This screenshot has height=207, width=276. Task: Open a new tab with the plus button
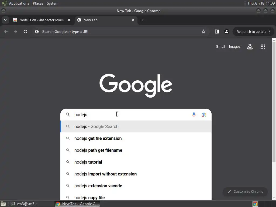coord(143,20)
